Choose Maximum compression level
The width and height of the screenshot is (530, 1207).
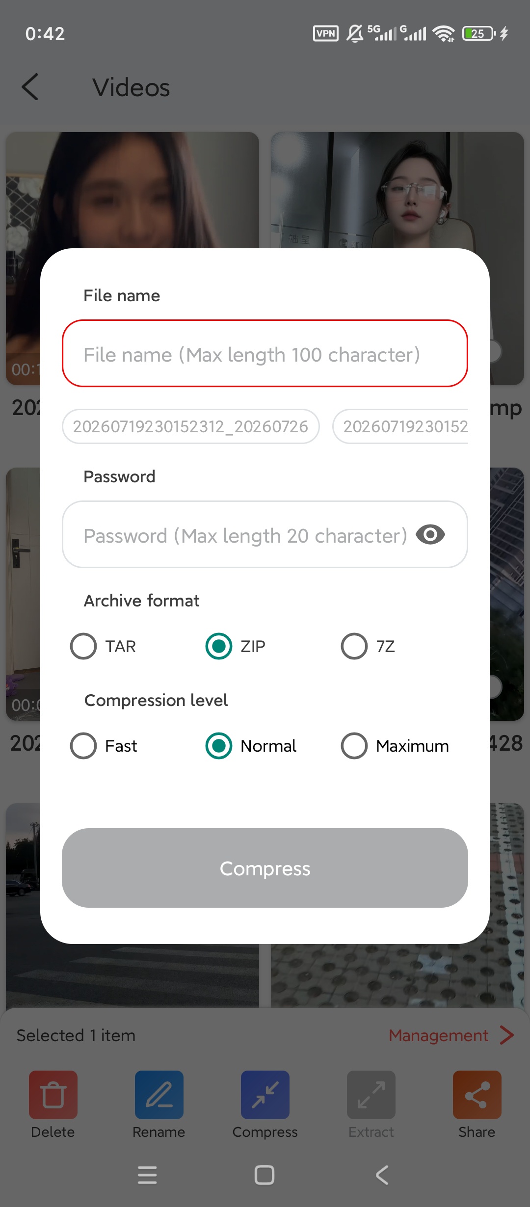(354, 746)
